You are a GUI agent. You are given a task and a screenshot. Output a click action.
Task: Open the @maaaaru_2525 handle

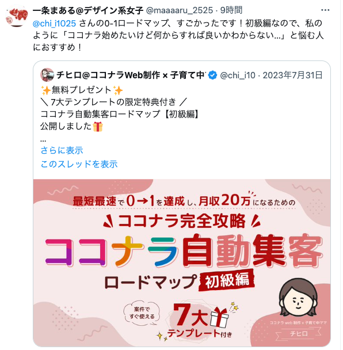180,10
